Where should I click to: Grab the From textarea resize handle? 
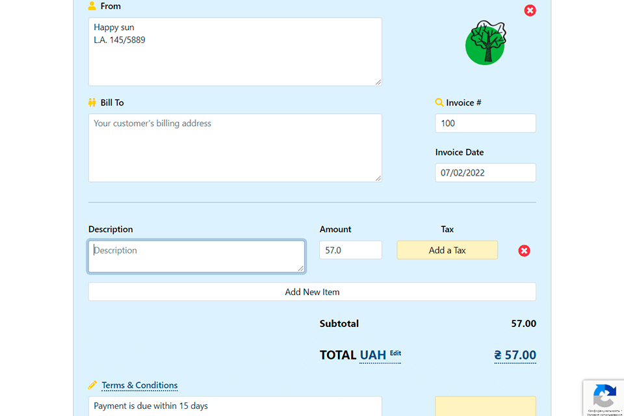click(378, 82)
